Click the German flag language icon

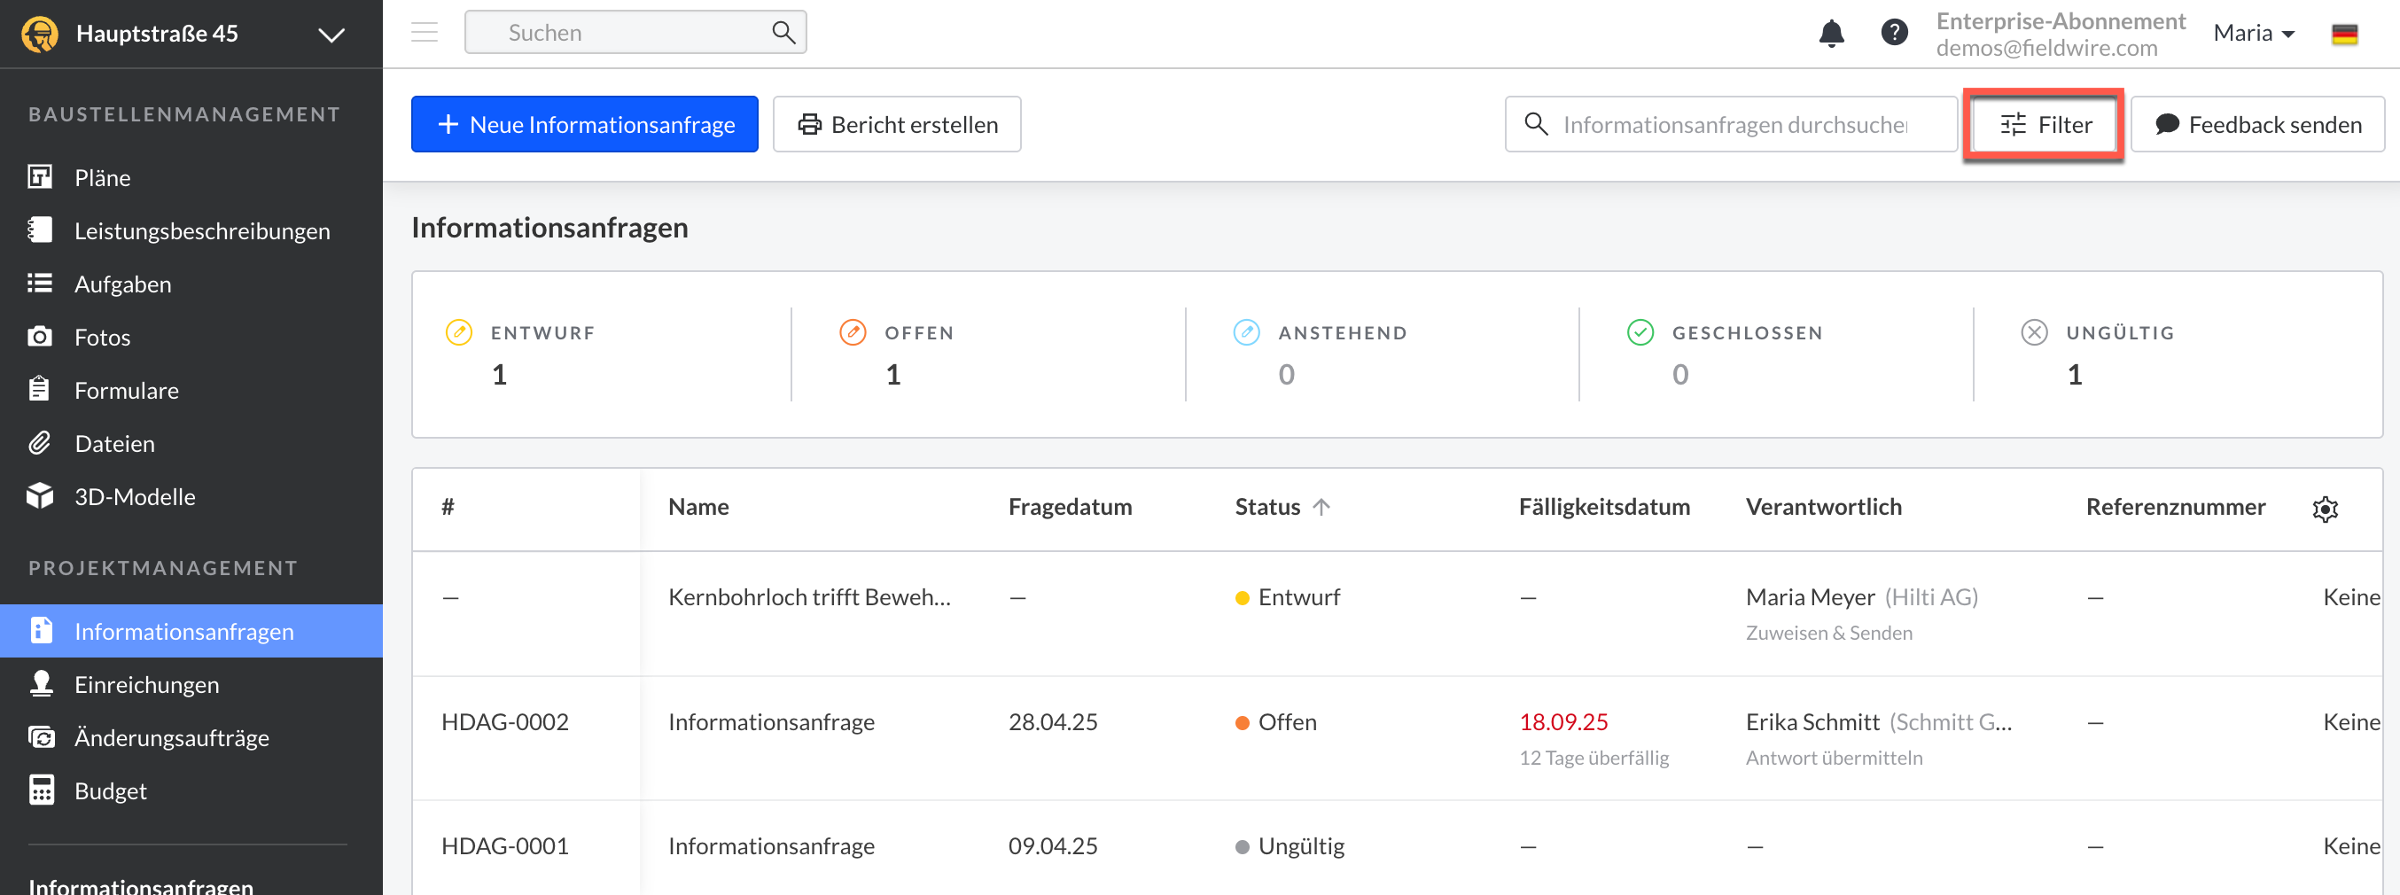click(2344, 35)
